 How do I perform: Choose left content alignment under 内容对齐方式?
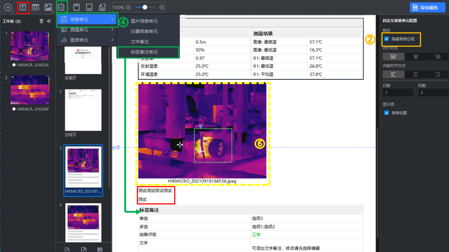(x=393, y=74)
